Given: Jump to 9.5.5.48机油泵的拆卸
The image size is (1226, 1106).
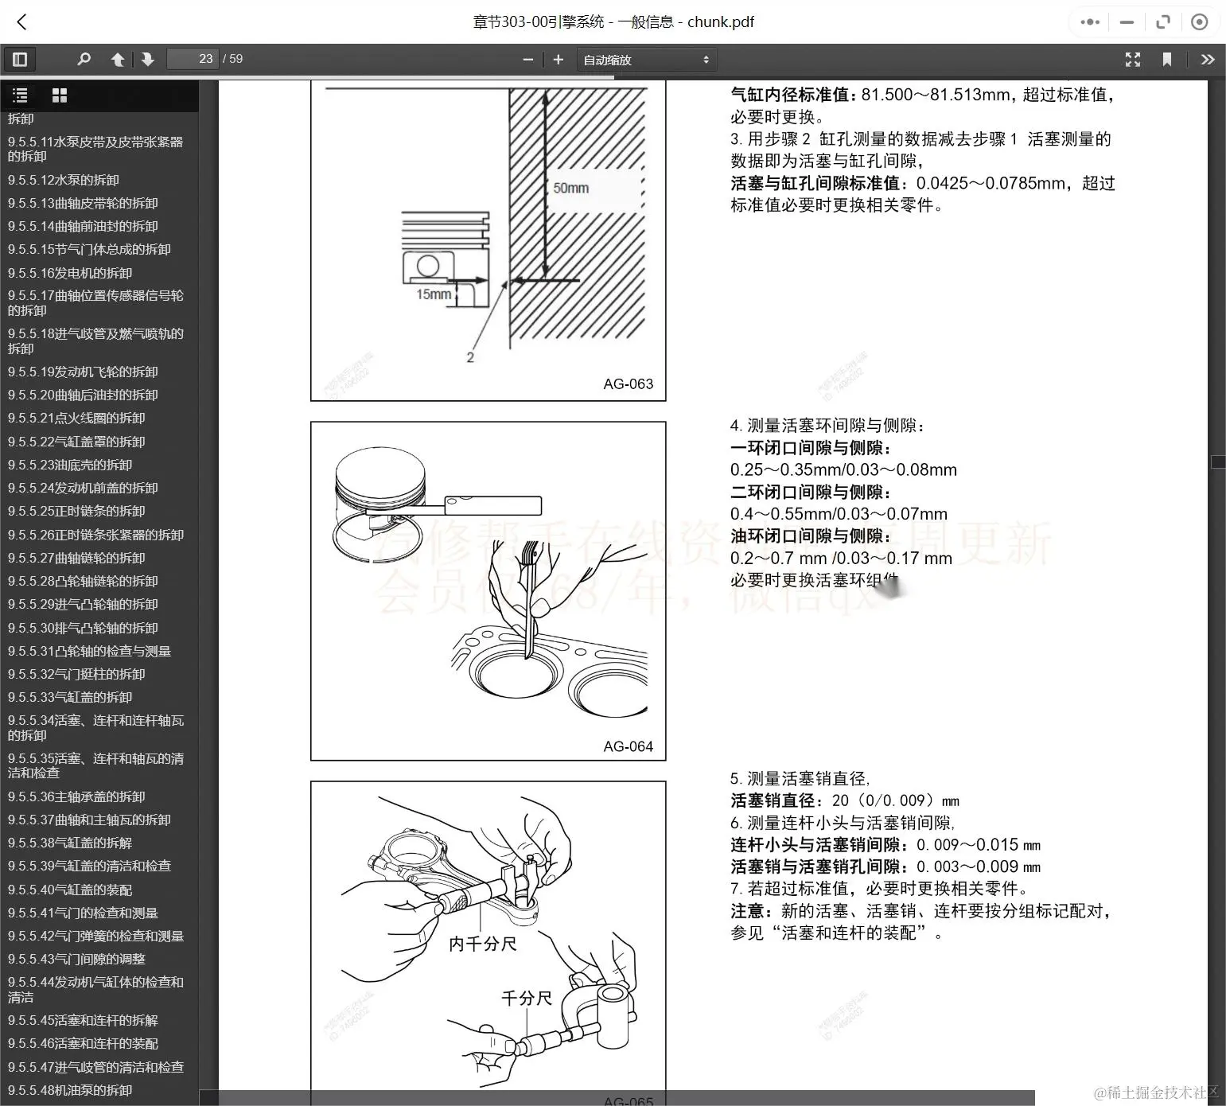Looking at the screenshot, I should click(x=83, y=1089).
